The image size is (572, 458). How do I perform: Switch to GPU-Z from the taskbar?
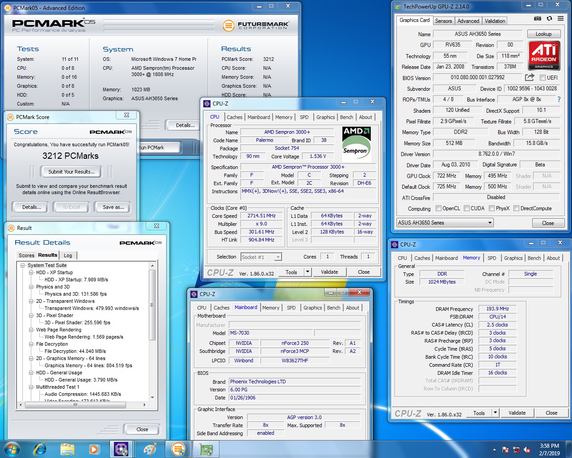tap(206, 449)
